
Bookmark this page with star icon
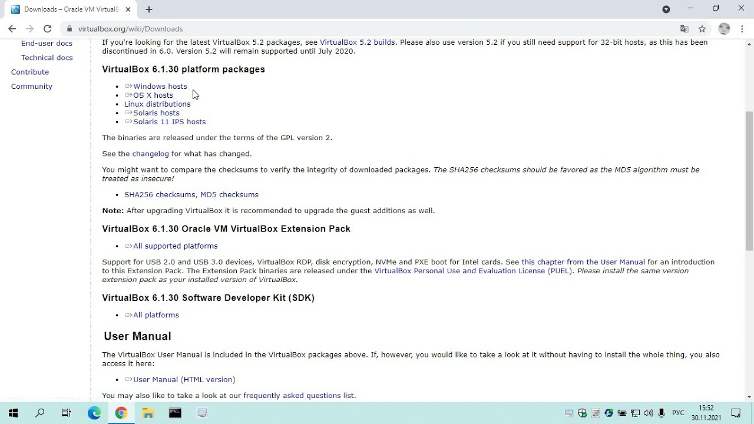pos(702,29)
